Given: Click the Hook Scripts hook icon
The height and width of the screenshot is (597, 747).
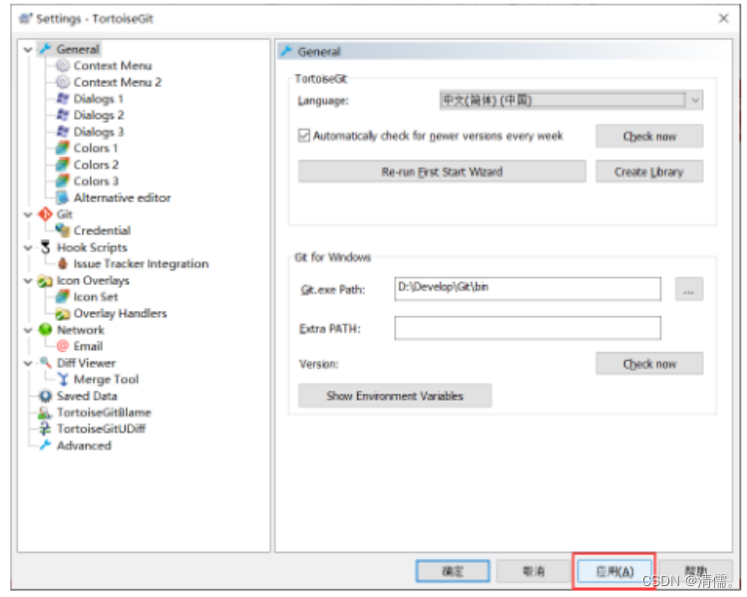Looking at the screenshot, I should click(x=46, y=247).
